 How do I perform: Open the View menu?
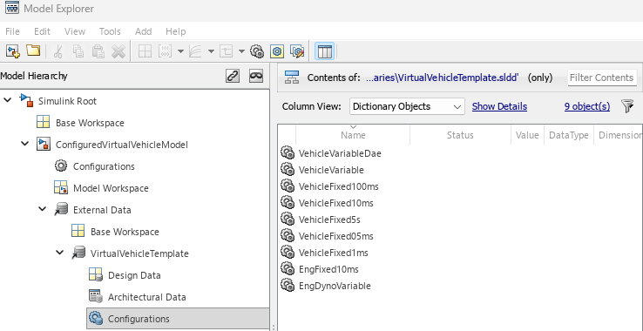[75, 31]
